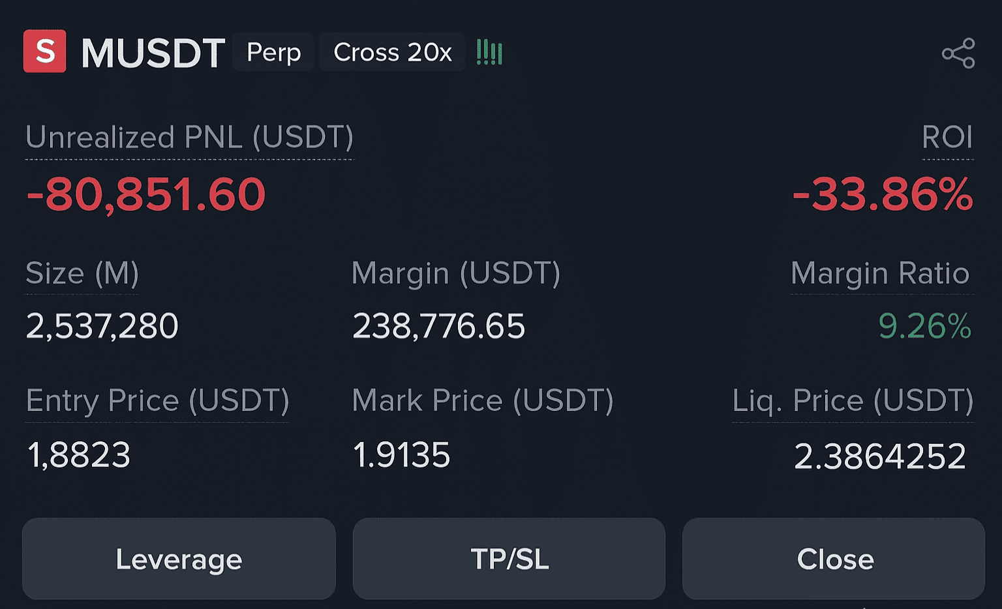Click the 9.26% margin ratio value

pos(925,326)
